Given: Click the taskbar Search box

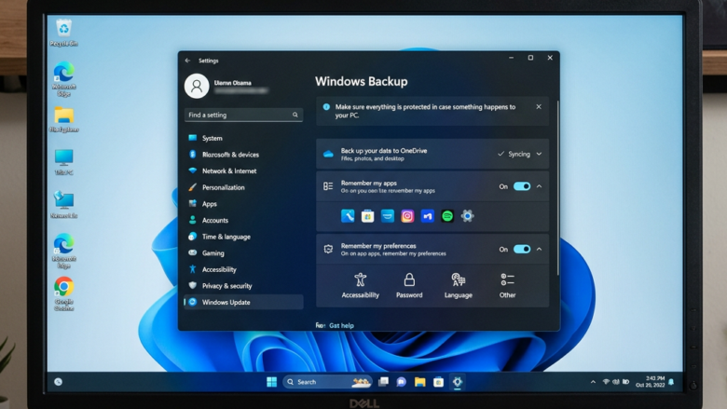Looking at the screenshot, I should click(x=327, y=382).
